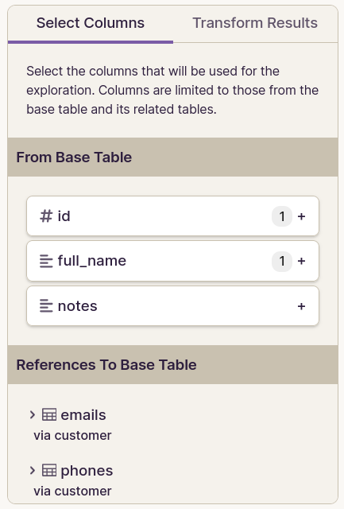Screen dimensions: 344x509
Task: Select the full_name column card
Action: tap(173, 261)
